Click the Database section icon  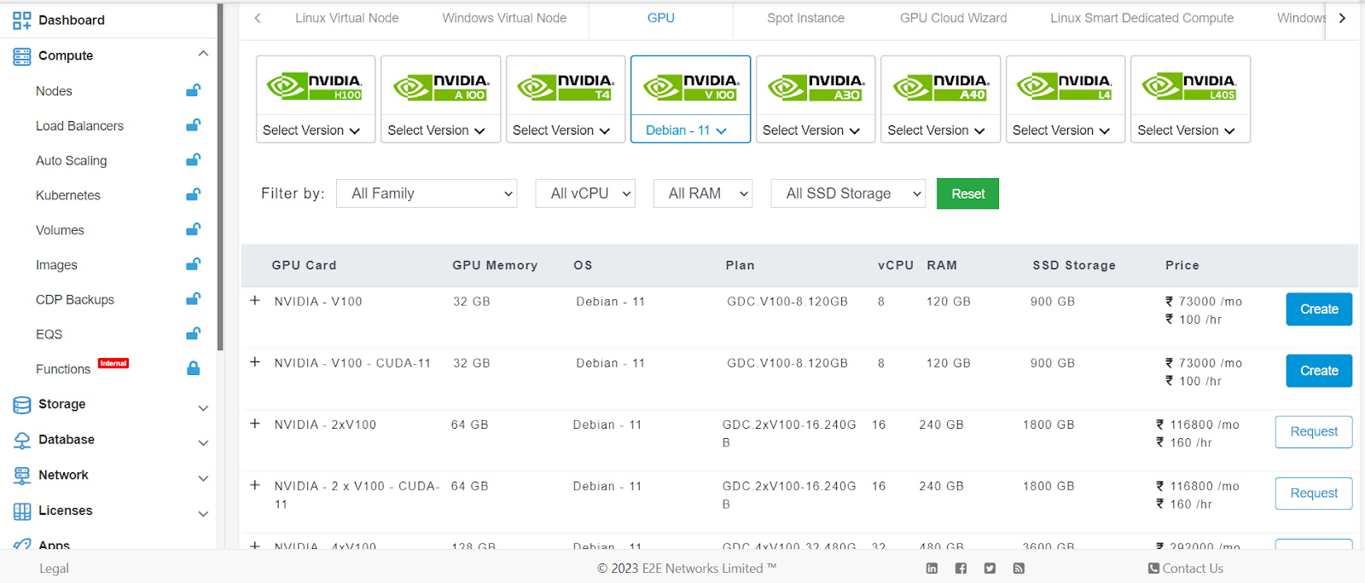[22, 441]
